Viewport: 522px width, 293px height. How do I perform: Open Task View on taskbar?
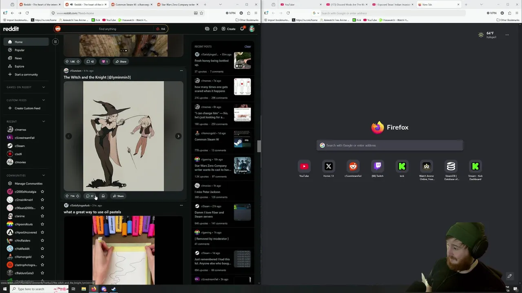73,289
